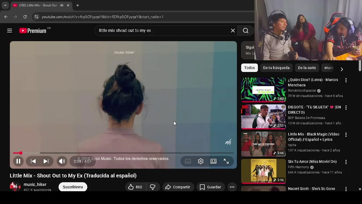Viewport: 362px width, 204px height.
Task: Close the Little Mix YouTube tab
Action: (68, 5)
